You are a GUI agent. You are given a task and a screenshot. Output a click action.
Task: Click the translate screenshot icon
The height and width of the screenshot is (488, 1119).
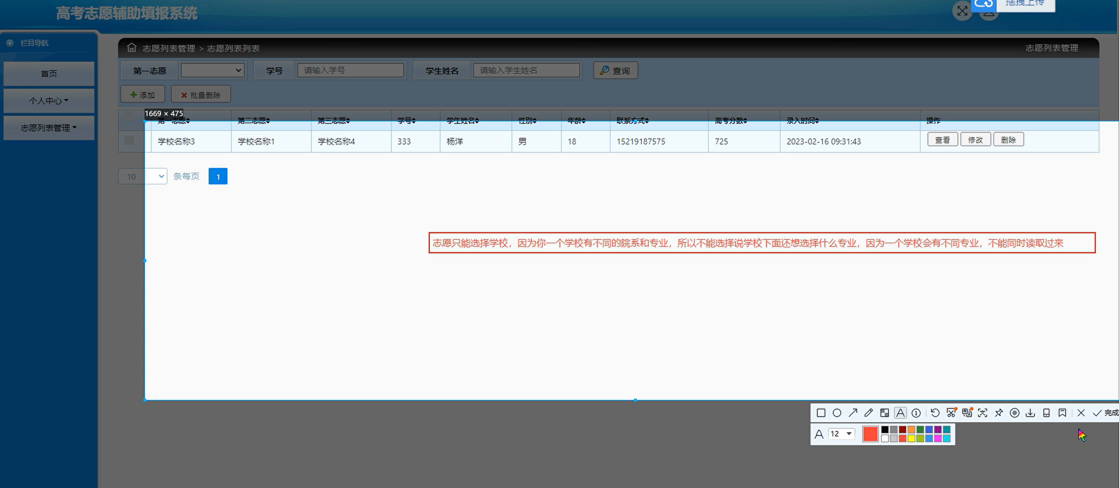point(967,413)
